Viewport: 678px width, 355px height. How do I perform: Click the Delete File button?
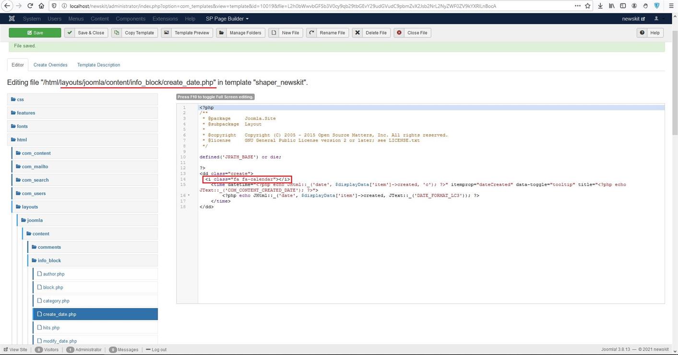click(371, 33)
